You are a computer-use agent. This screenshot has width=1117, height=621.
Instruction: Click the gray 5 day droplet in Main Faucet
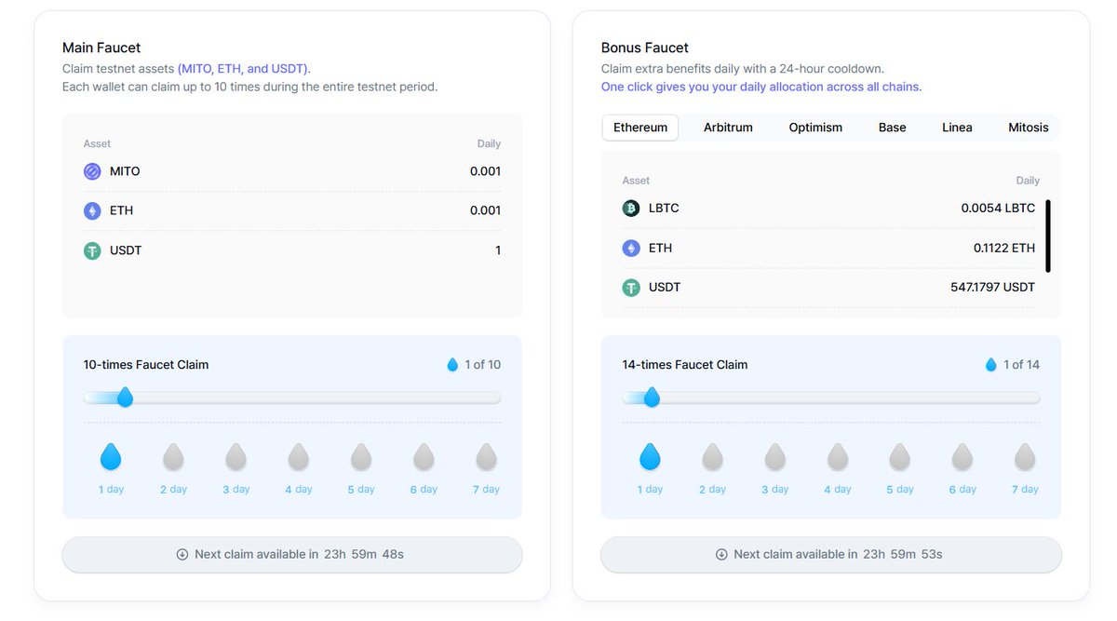[x=361, y=457]
